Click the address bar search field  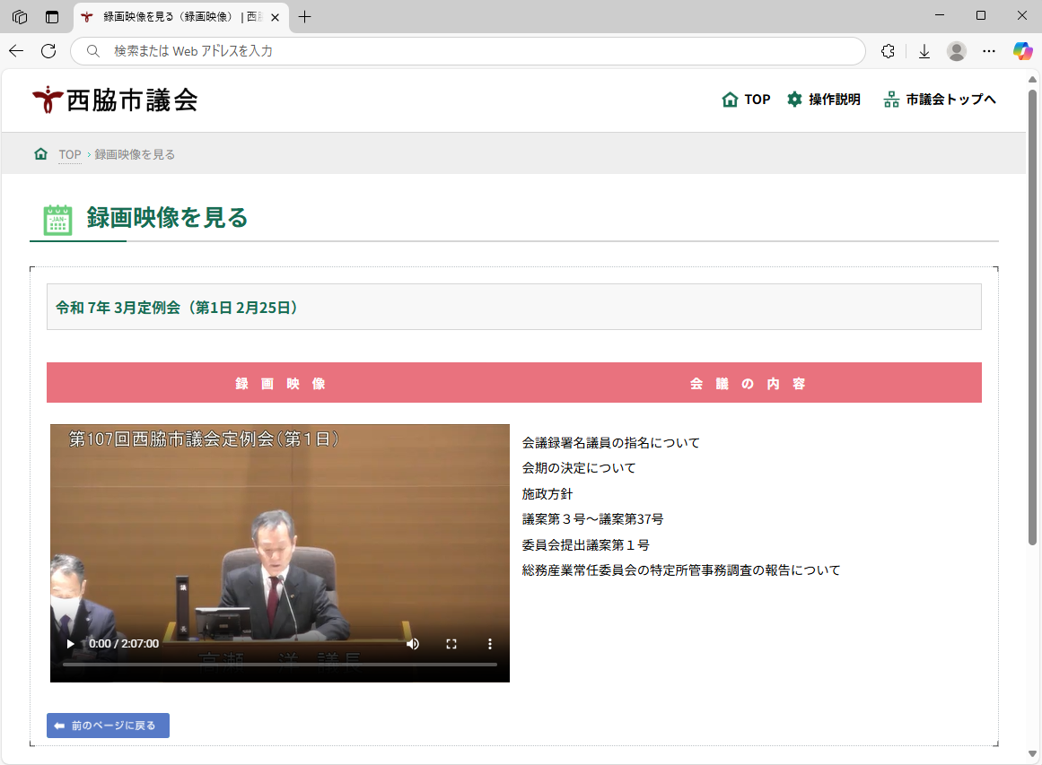468,51
